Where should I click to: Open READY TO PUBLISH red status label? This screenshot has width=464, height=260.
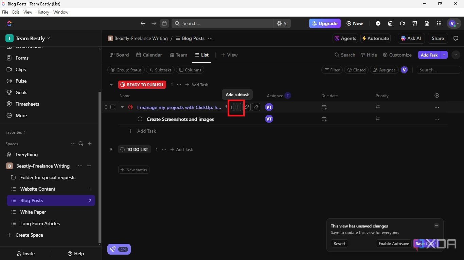(x=142, y=85)
